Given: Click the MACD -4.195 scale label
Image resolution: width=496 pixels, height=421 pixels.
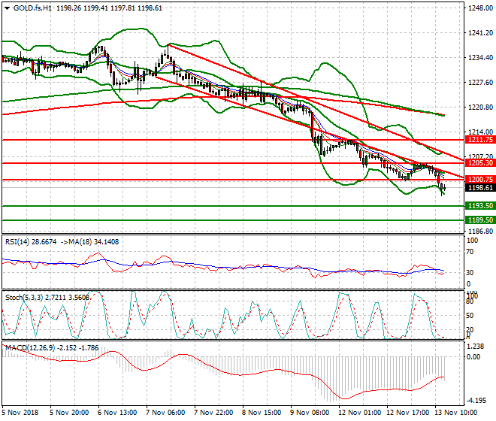Looking at the screenshot, I should 478,400.
